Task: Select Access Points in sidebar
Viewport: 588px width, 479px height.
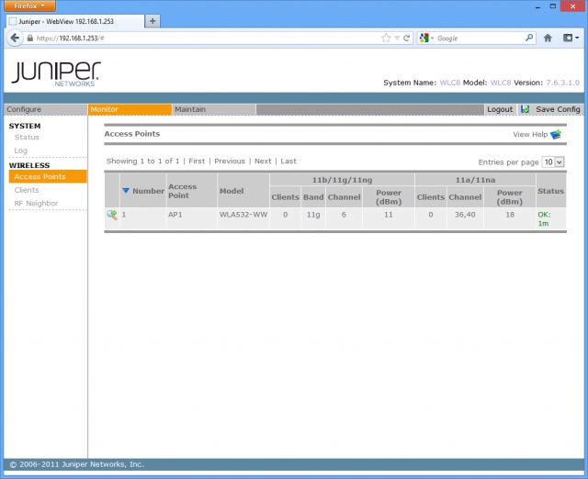Action: pyautogui.click(x=48, y=177)
